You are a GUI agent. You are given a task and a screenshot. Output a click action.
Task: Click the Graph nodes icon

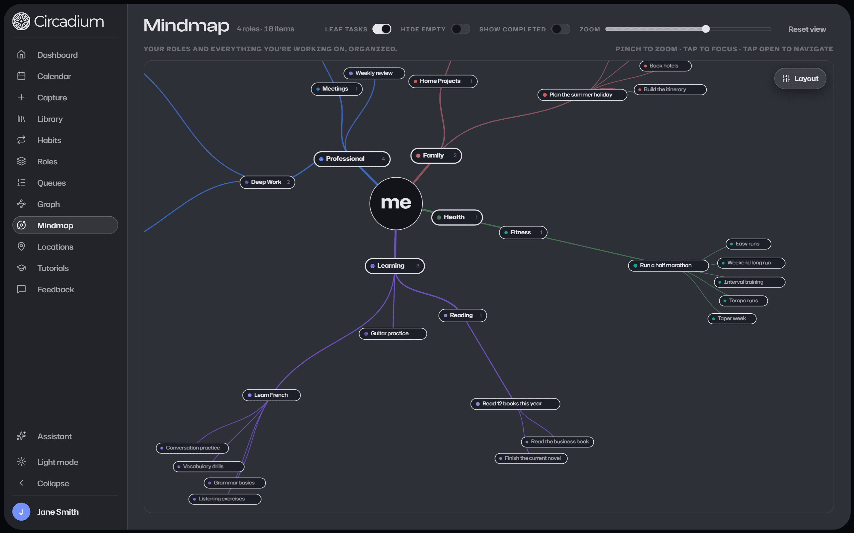[x=21, y=204]
